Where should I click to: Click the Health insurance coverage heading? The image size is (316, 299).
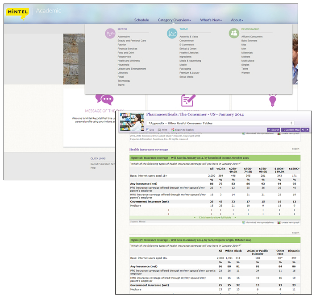149,149
